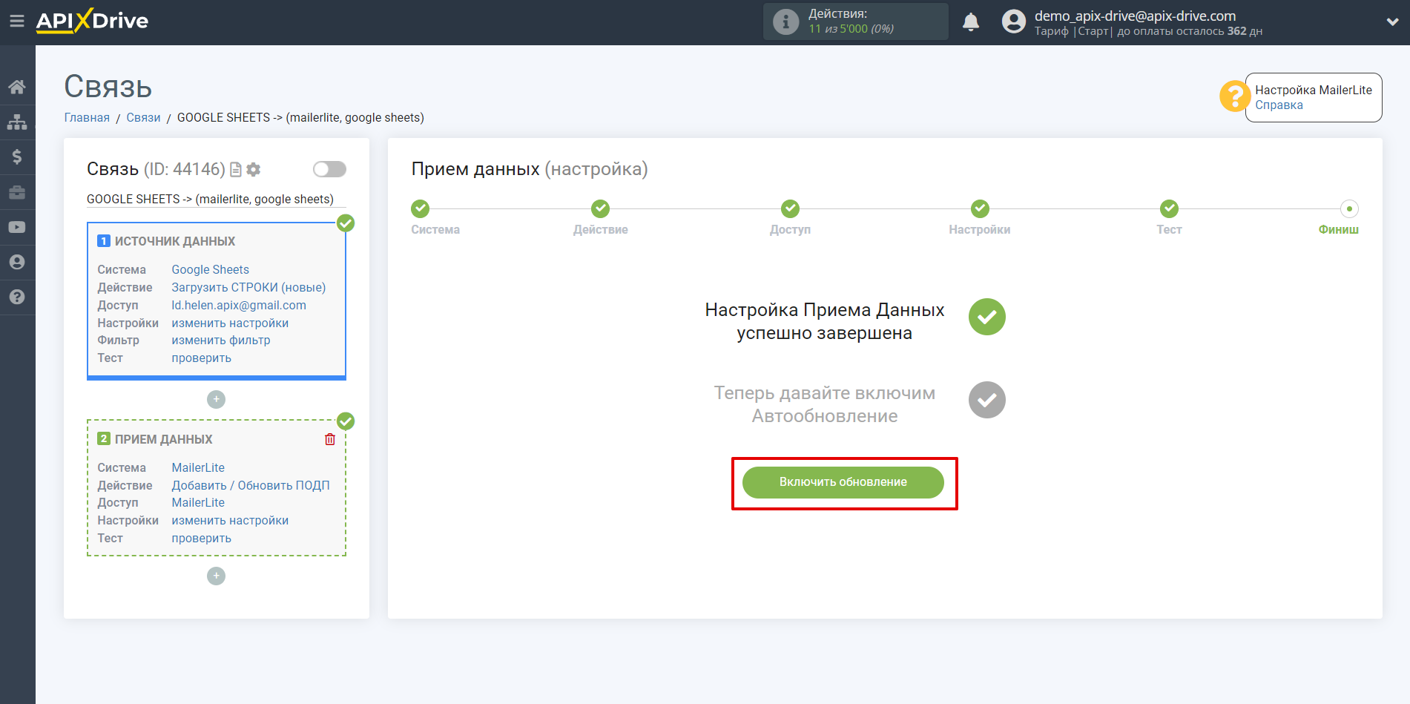Click the ApiX-Drive logo

(92, 21)
